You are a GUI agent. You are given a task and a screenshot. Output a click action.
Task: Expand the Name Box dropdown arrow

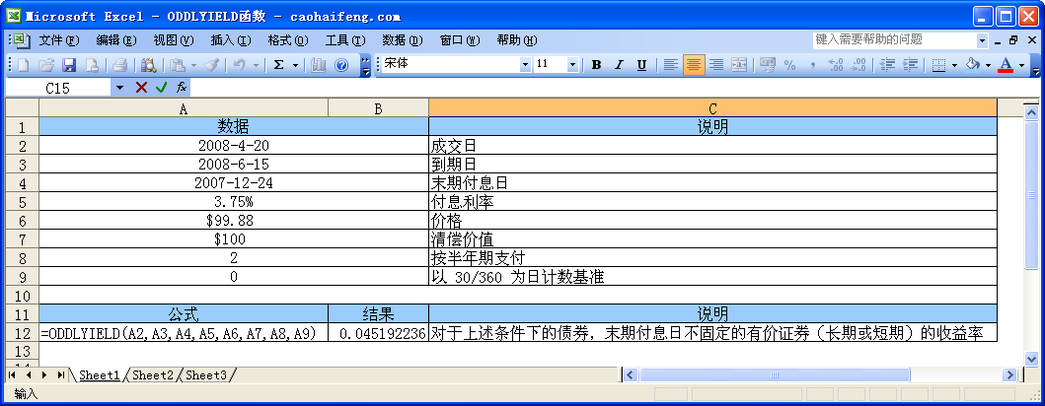[120, 87]
